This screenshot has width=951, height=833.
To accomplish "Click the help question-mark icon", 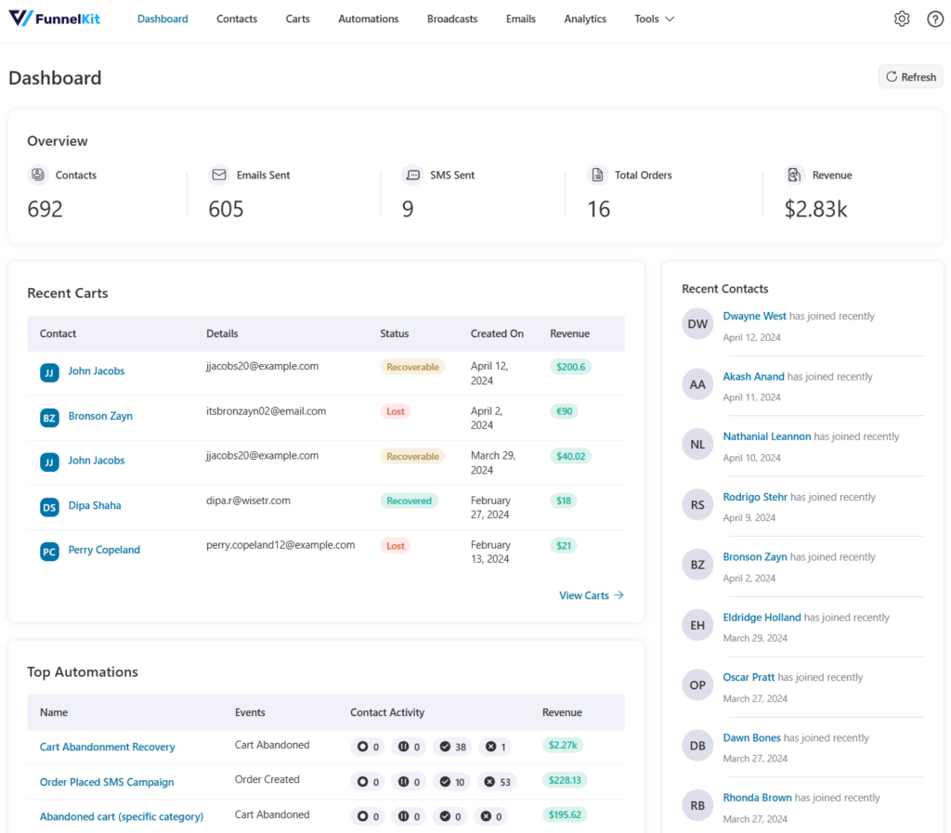I will coord(935,19).
